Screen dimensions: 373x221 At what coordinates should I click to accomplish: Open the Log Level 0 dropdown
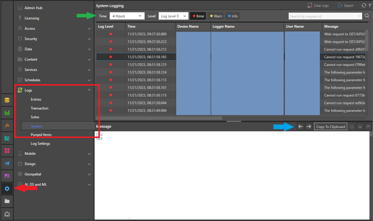(x=173, y=16)
